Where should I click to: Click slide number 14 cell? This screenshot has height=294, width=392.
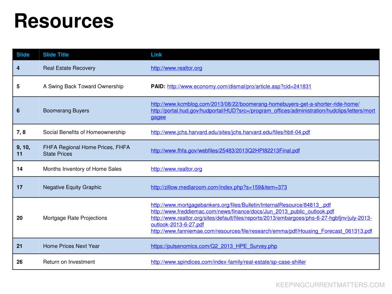coord(26,169)
